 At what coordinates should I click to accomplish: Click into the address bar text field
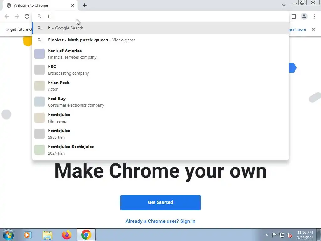[160, 16]
